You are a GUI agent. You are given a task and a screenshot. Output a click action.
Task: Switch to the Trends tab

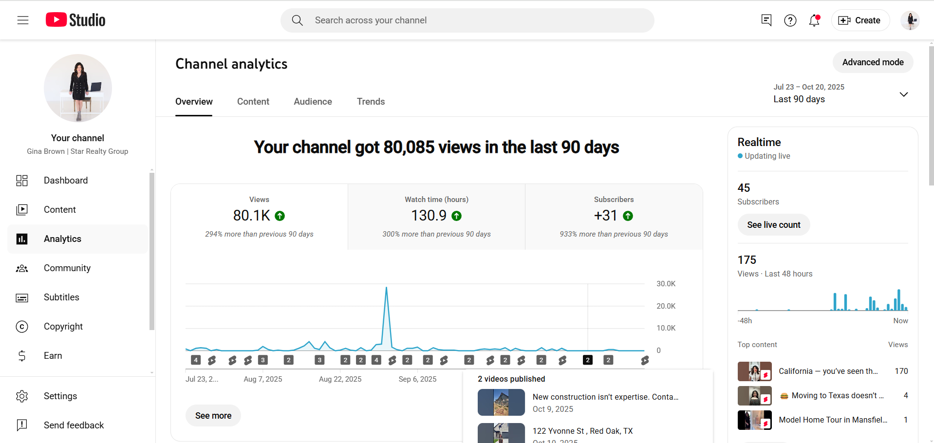pos(371,102)
